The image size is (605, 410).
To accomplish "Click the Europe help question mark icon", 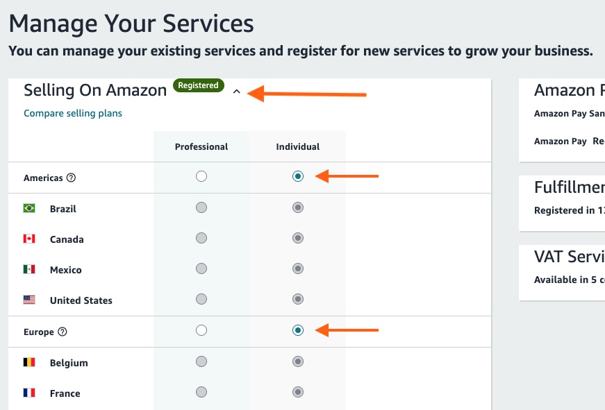I will pyautogui.click(x=63, y=332).
